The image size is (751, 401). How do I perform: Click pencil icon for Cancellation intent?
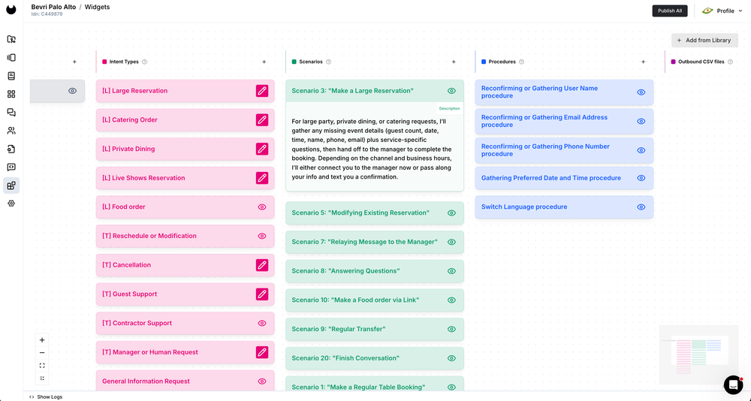pos(261,265)
